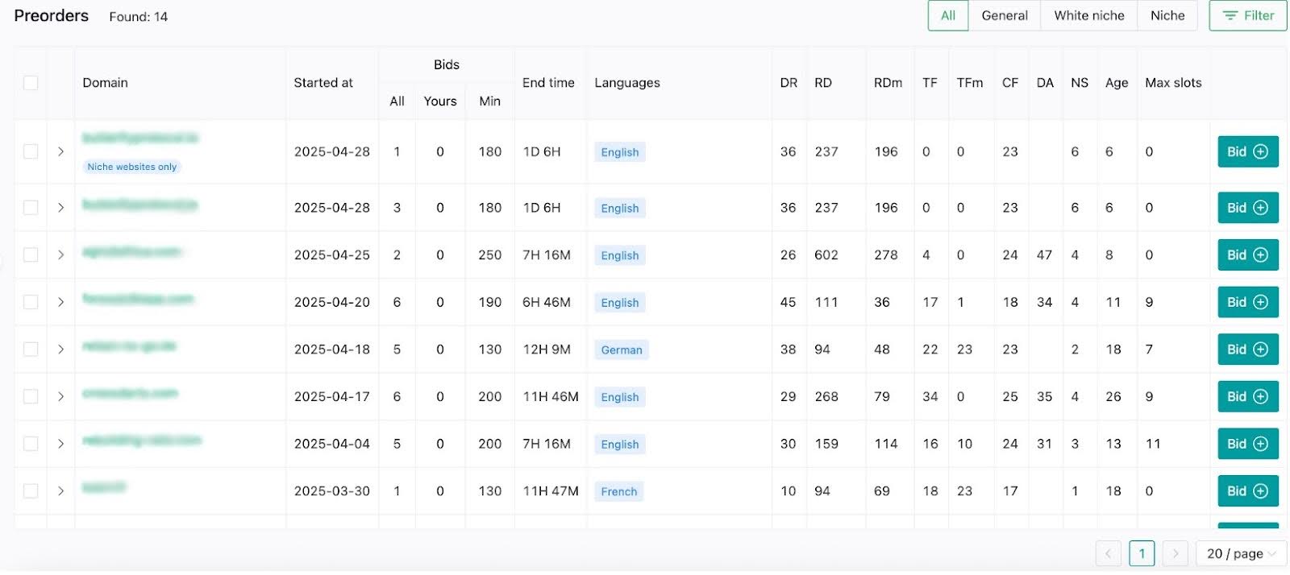The image size is (1290, 575).
Task: Check the box for the 2025-04-17 row
Action: [x=31, y=397]
